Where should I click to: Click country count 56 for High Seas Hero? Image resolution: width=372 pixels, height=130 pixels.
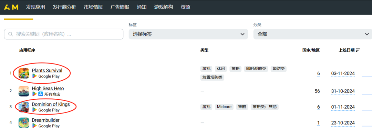tap(317, 91)
